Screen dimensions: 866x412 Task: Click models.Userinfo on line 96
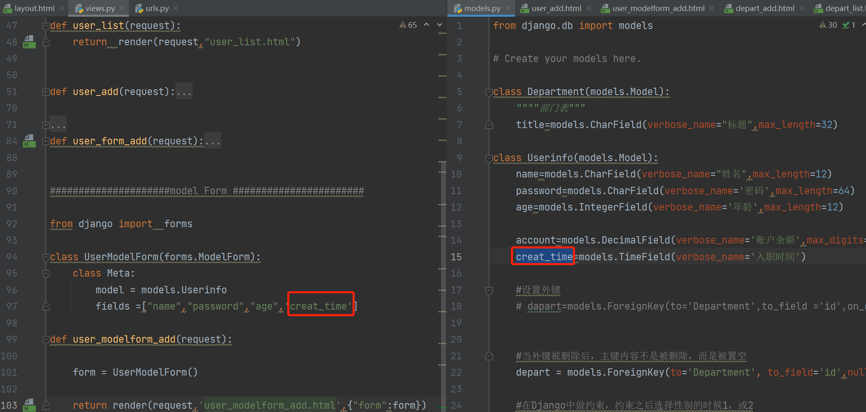184,290
